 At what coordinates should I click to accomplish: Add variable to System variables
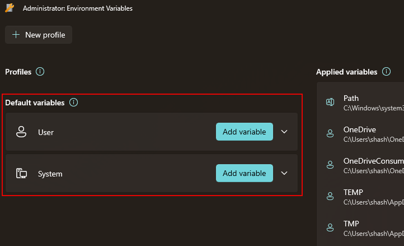pyautogui.click(x=244, y=173)
